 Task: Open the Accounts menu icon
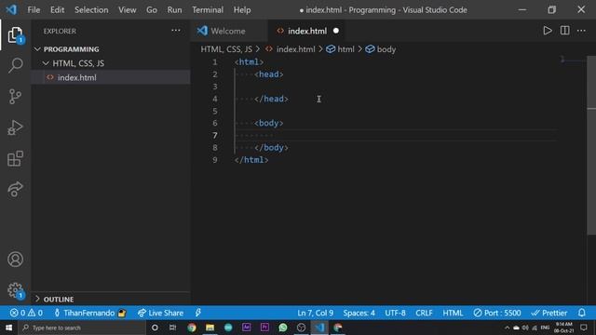(15, 260)
